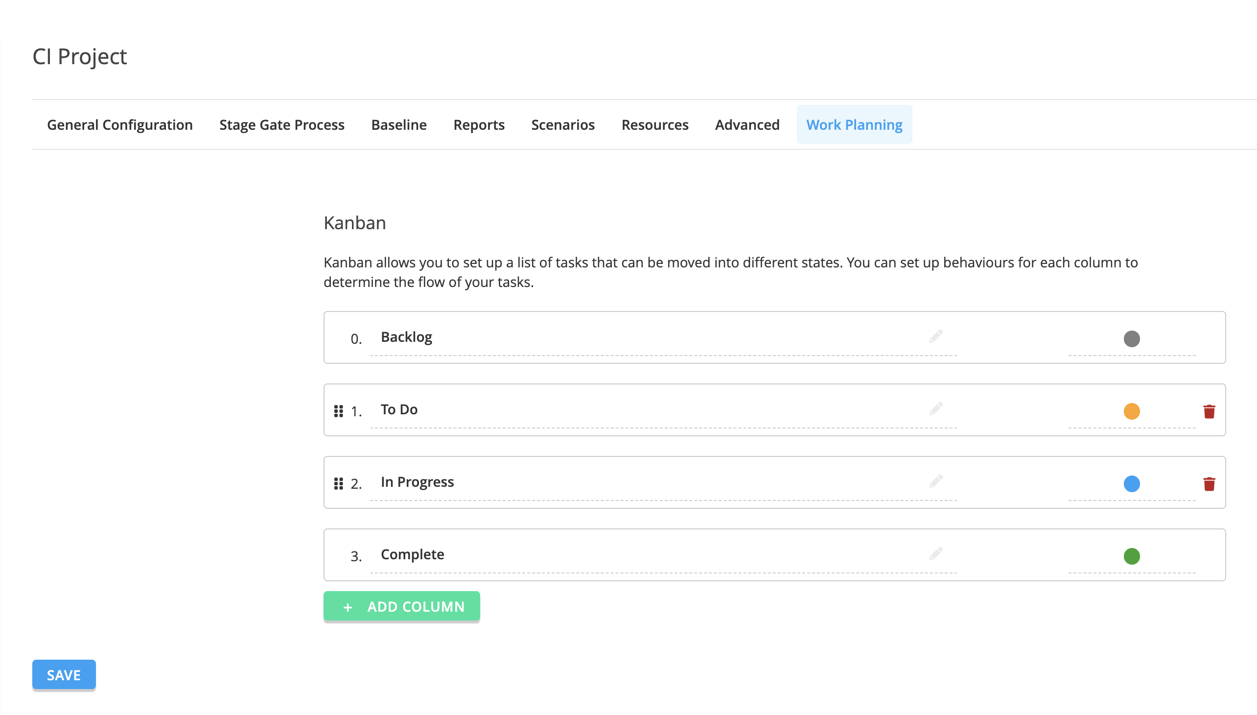Click the Complete column name field
The height and width of the screenshot is (715, 1257).
click(638, 554)
